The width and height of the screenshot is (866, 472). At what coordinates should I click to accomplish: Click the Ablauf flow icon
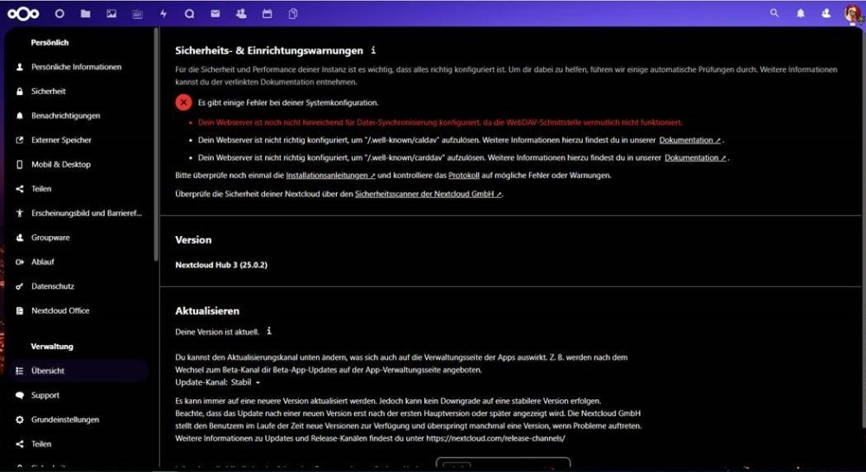[x=20, y=262]
